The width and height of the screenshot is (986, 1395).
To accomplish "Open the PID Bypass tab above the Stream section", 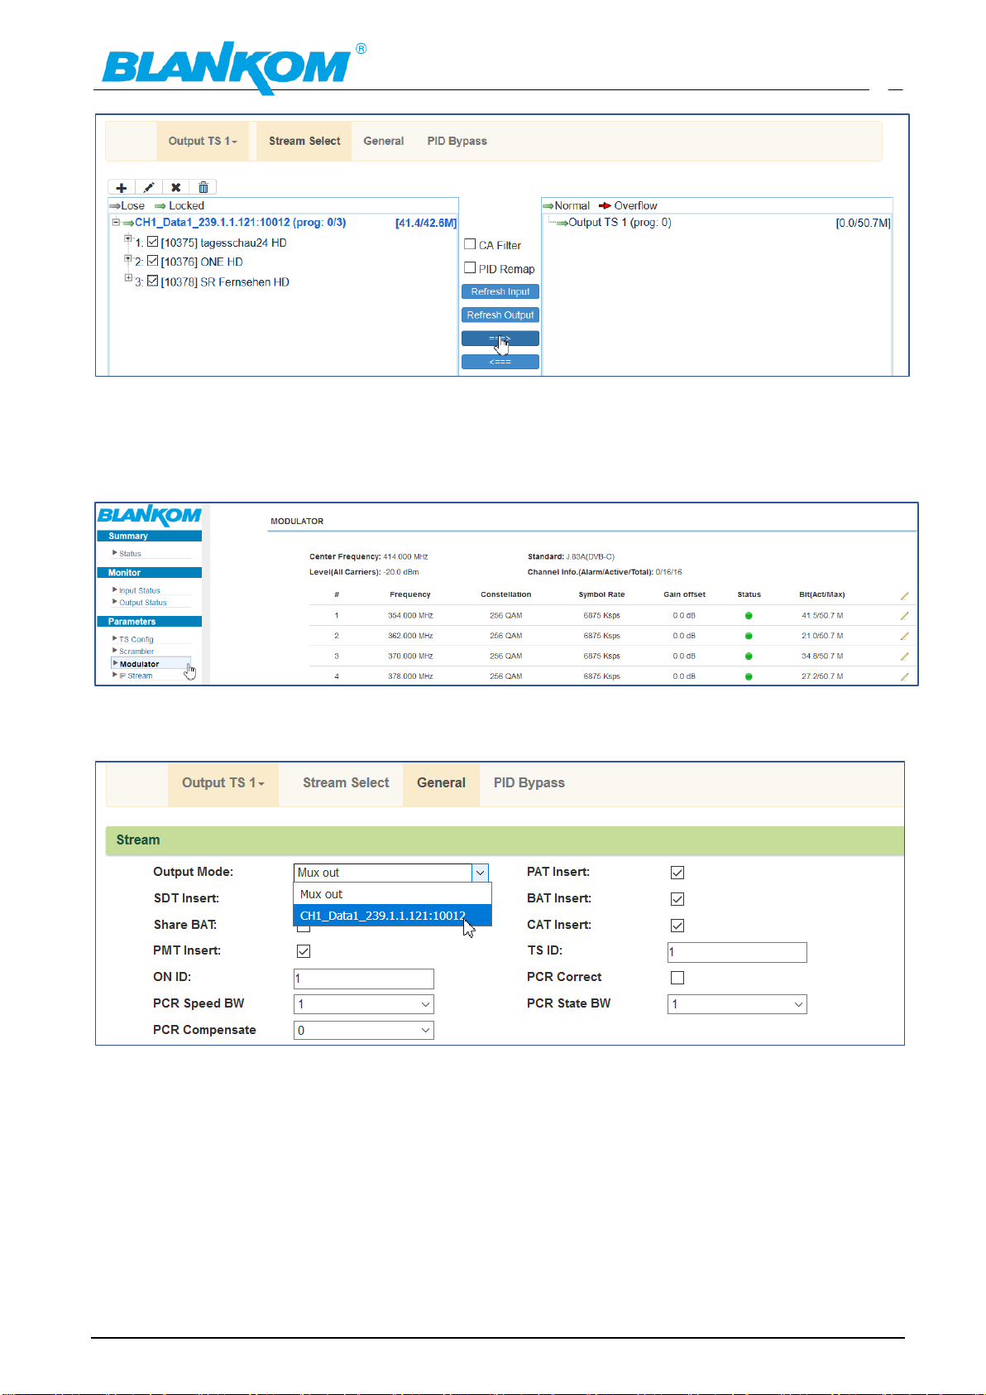I will pos(529,783).
